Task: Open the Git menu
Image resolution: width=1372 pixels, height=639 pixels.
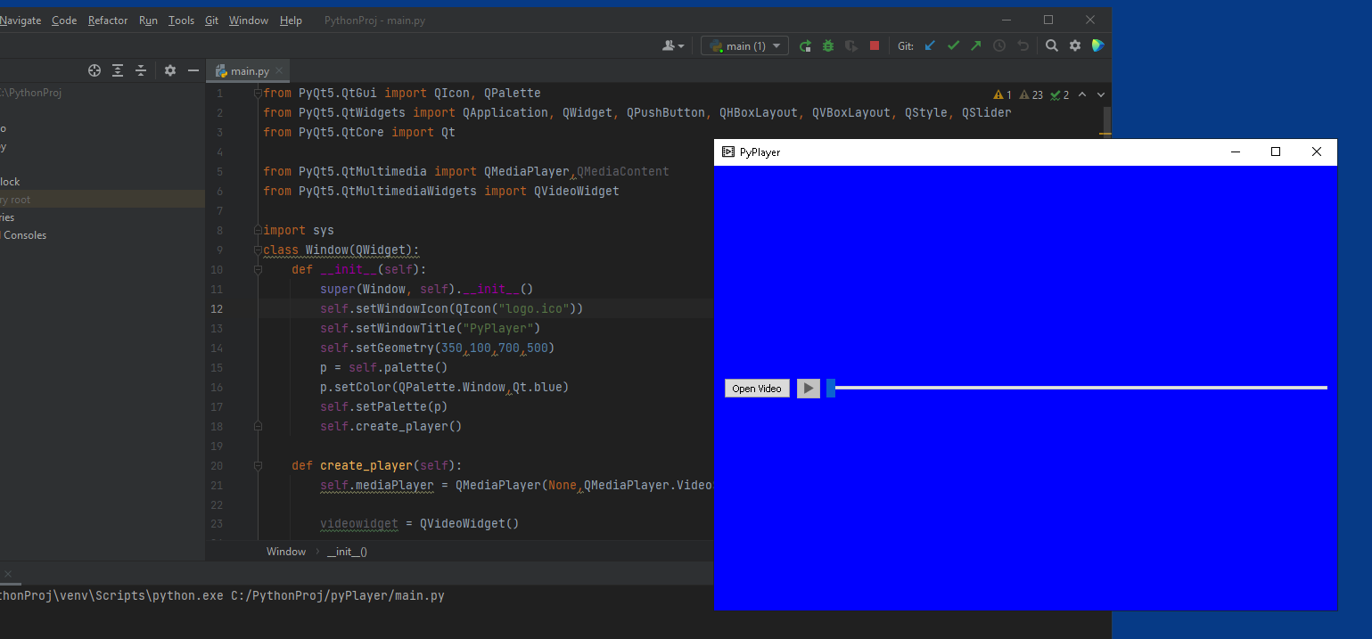Action: click(x=212, y=20)
